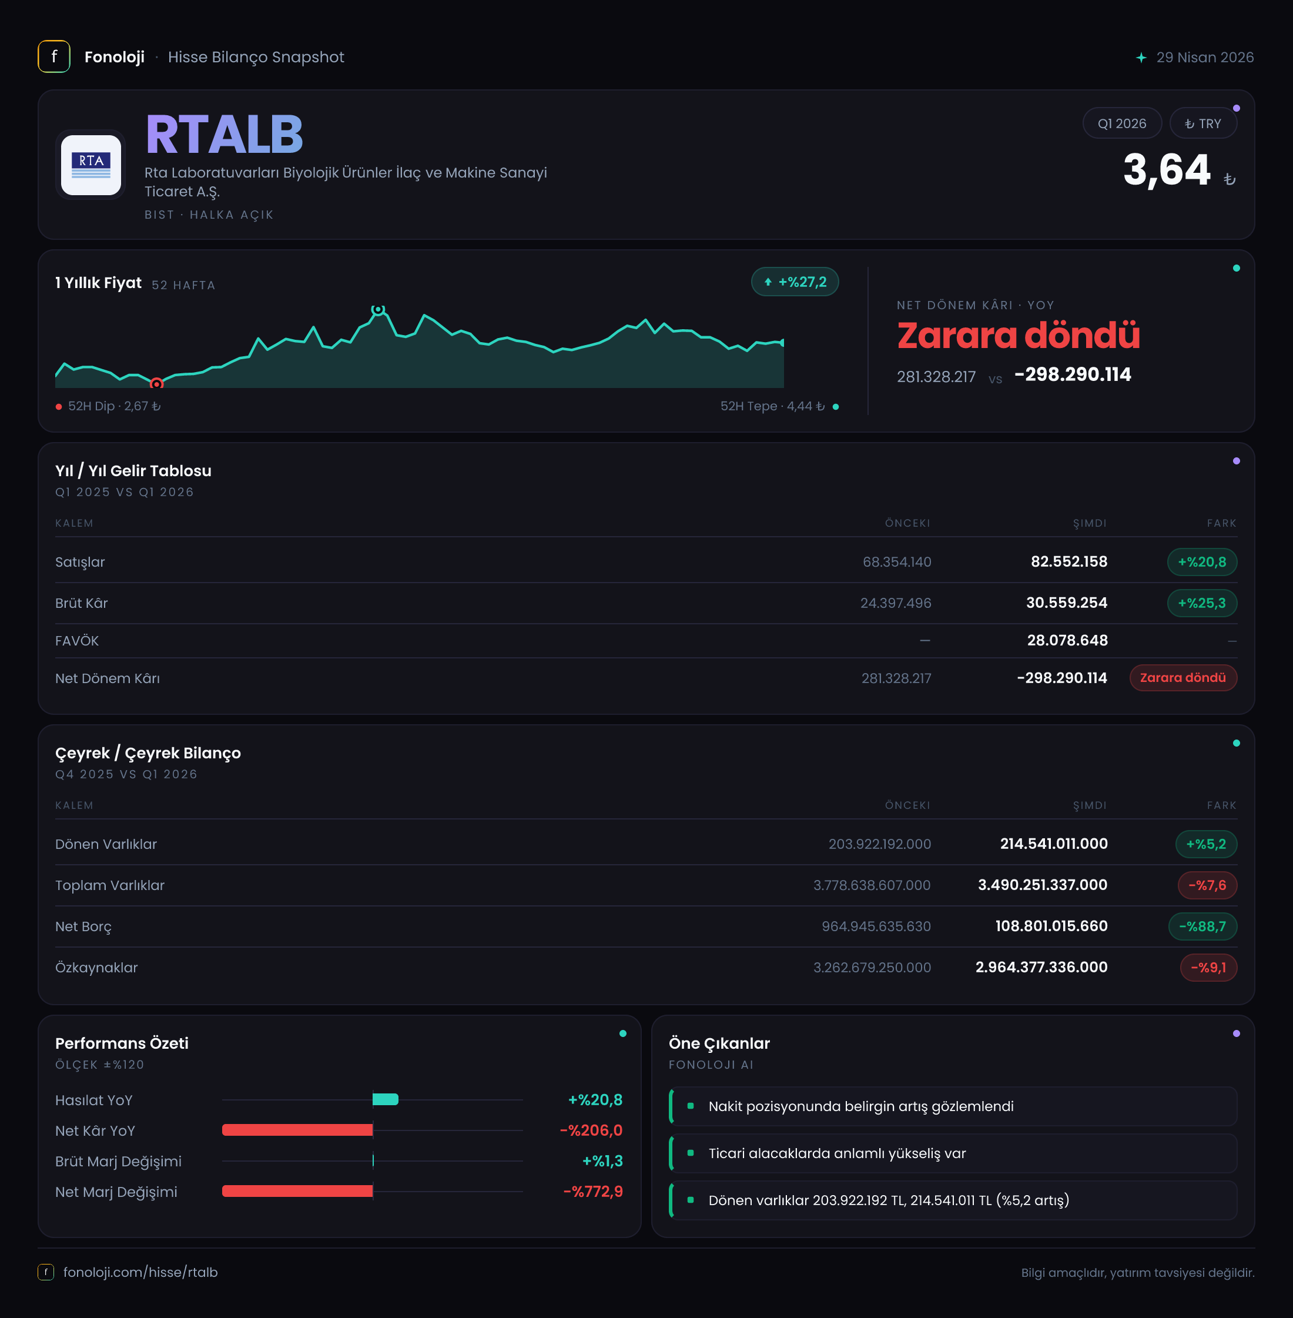Click the "Öne Çıkanlar" heading

coord(719,1043)
